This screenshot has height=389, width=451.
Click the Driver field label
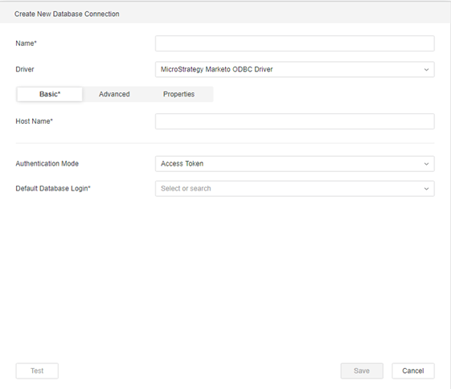[25, 69]
